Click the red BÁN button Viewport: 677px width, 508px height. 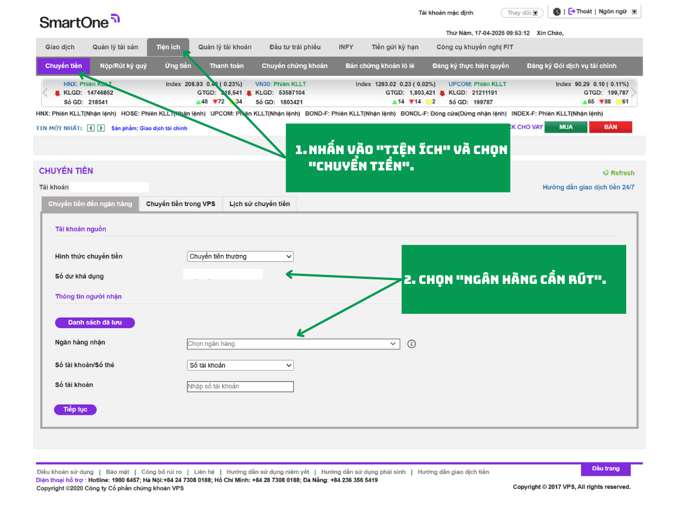(x=610, y=127)
